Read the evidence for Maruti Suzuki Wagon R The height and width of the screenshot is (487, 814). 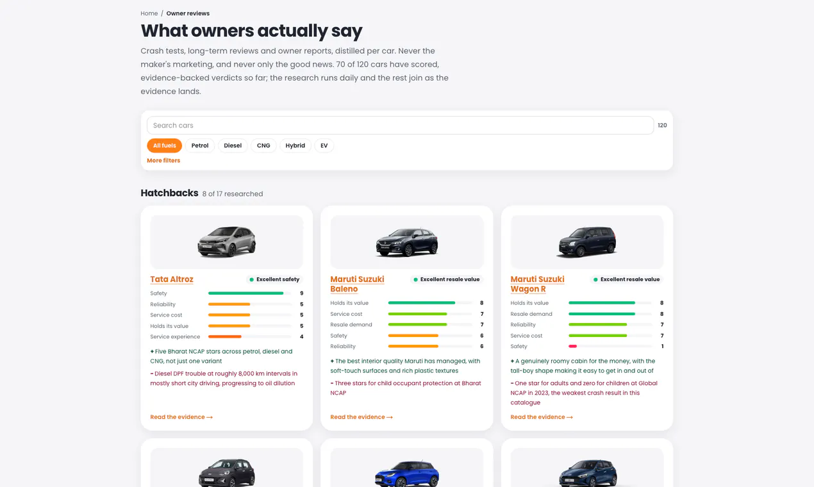tap(542, 417)
